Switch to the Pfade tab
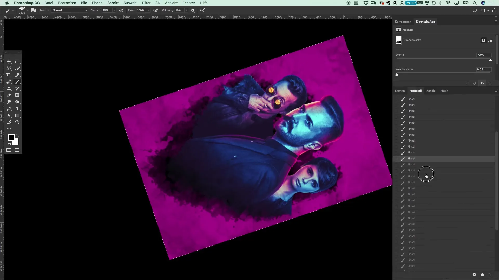This screenshot has height=280, width=499. pos(444,91)
